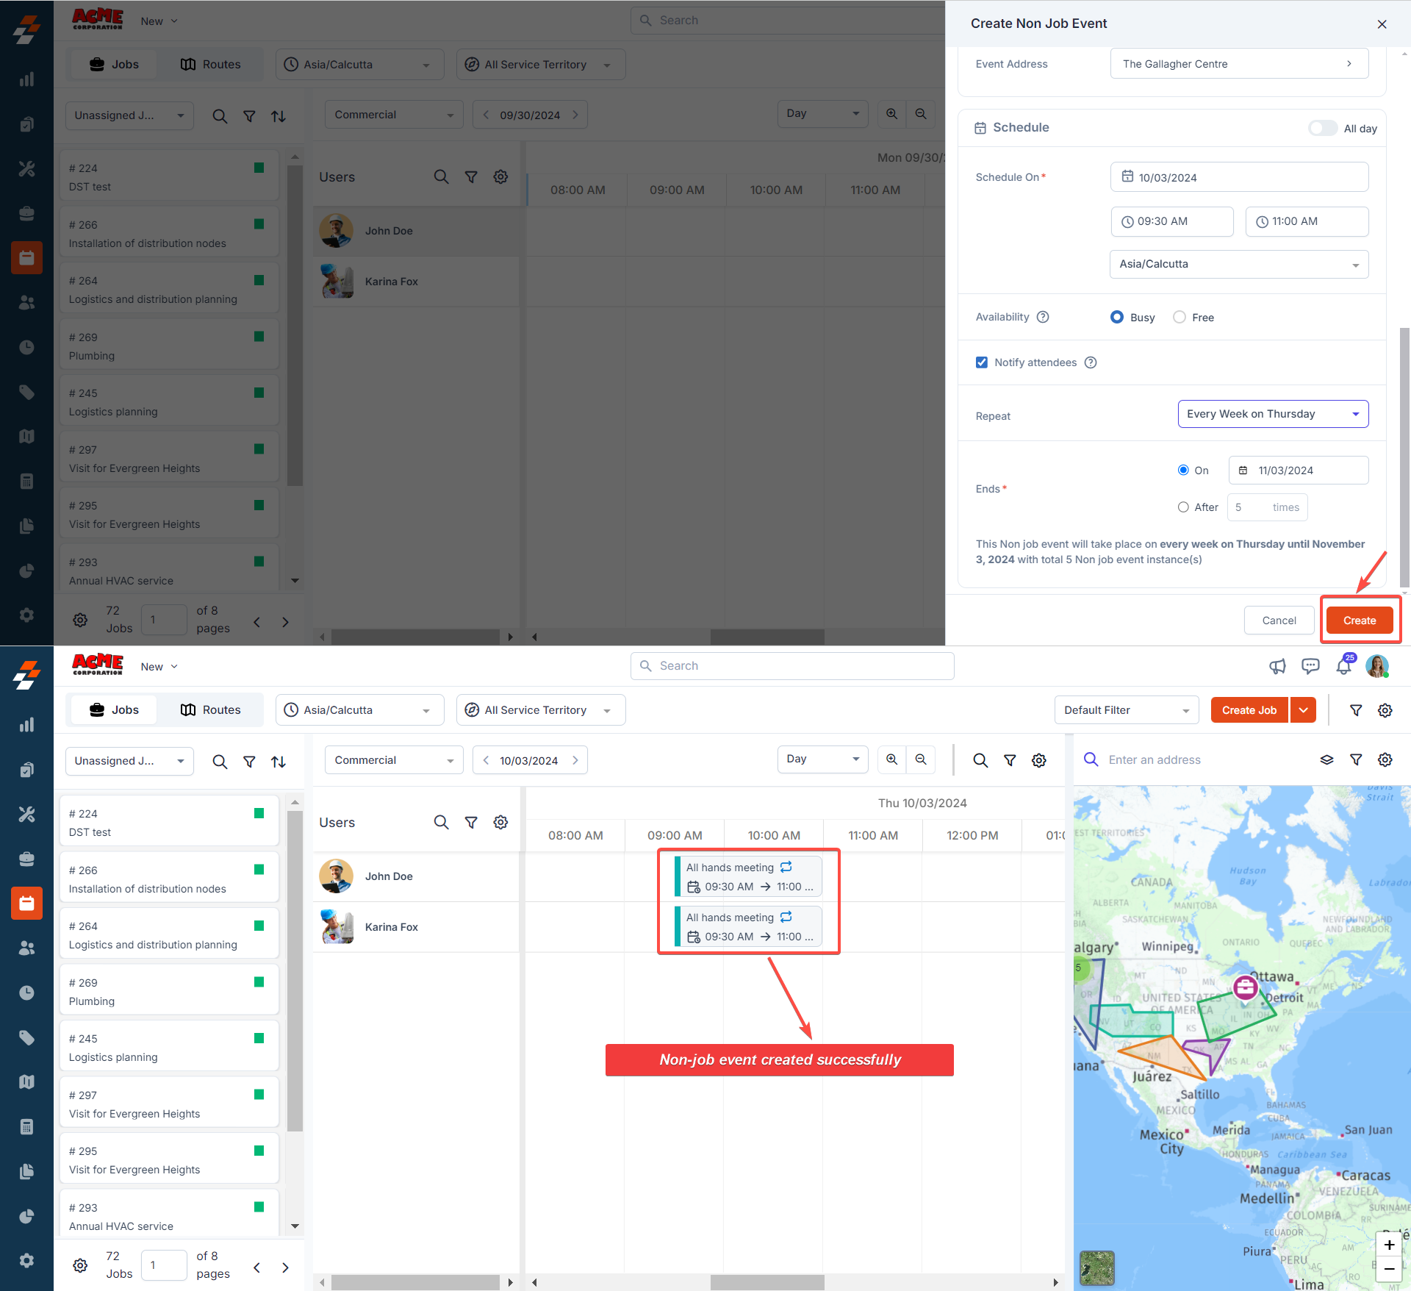
Task: Select the Free availability option
Action: (x=1180, y=317)
